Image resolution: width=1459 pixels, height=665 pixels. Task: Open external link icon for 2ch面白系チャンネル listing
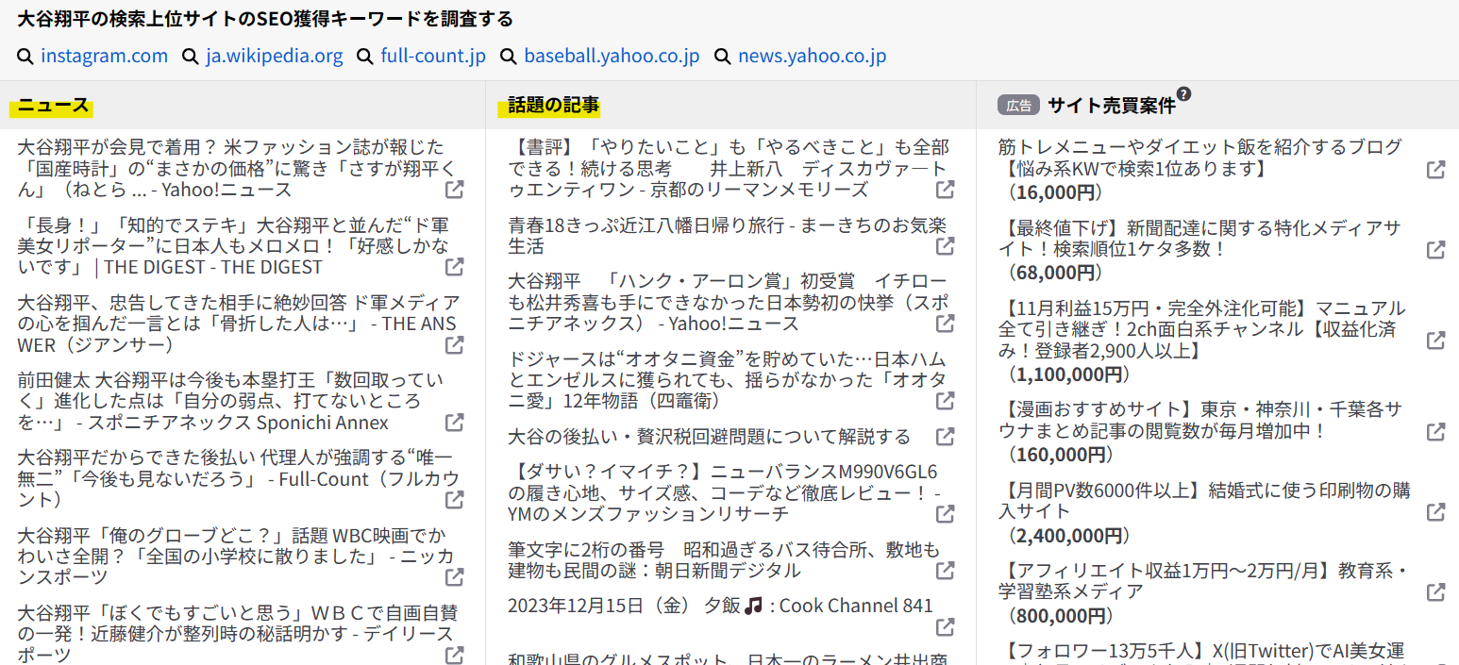click(1435, 340)
